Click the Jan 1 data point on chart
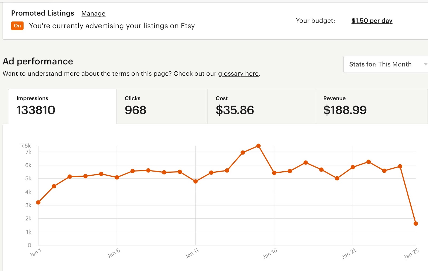This screenshot has height=271, width=428. click(38, 202)
